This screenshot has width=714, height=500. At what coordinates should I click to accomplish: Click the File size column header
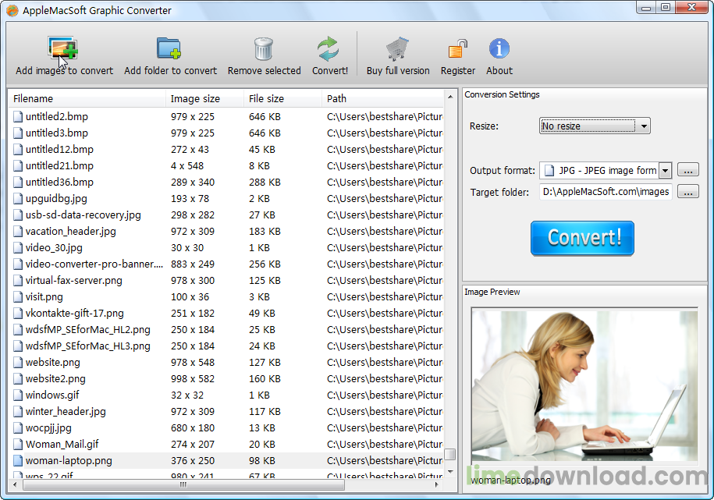[x=281, y=98]
